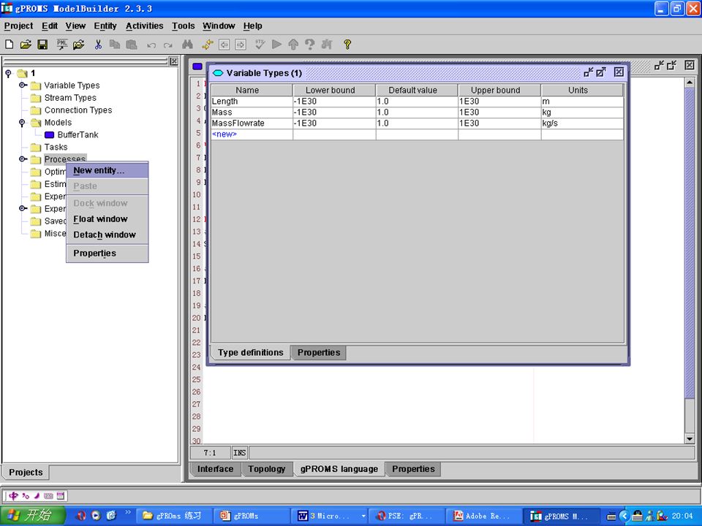The width and height of the screenshot is (702, 526).
Task: Click the yellow converging arrows toolbar icon
Action: point(207,45)
